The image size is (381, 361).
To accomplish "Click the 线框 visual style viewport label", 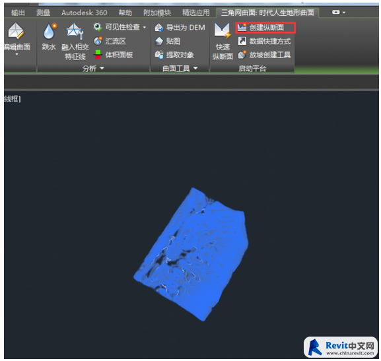I will (x=12, y=98).
